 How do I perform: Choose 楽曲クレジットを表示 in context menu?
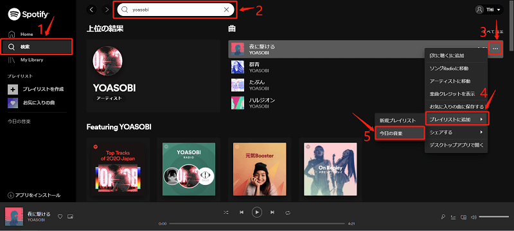tap(456, 94)
